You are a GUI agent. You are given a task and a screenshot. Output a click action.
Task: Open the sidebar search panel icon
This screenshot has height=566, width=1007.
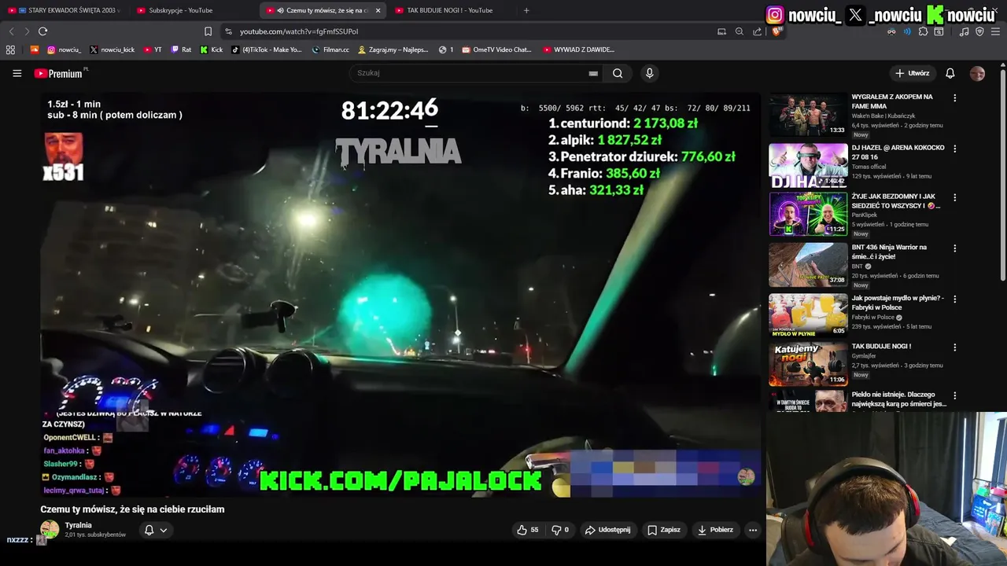[939, 31]
